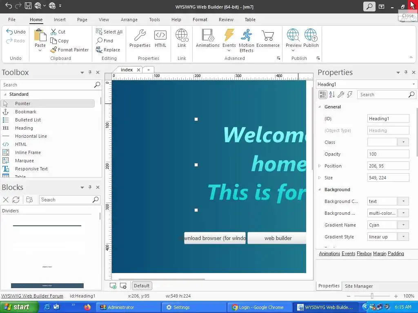Toggle the Default breakpoint button
418x313 pixels.
pos(142,286)
